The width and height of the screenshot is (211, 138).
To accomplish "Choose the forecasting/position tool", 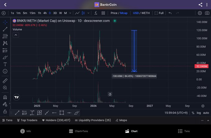I will 5,50.
